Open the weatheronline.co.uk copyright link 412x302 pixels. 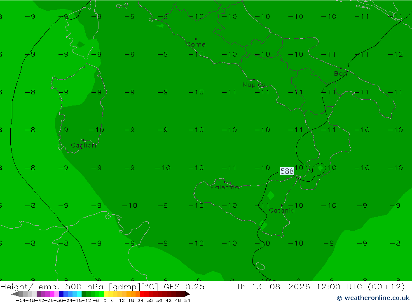click(x=373, y=298)
